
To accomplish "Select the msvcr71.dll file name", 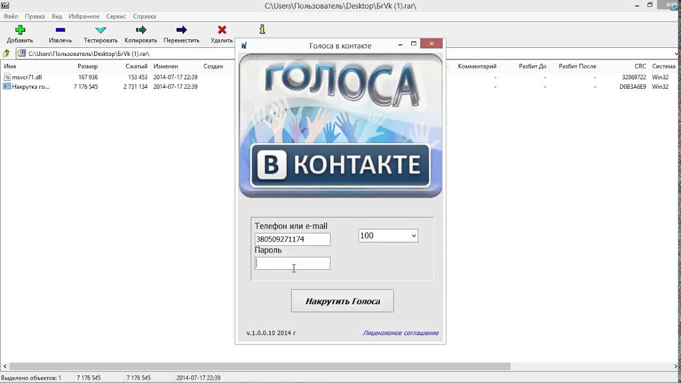I will coord(27,77).
